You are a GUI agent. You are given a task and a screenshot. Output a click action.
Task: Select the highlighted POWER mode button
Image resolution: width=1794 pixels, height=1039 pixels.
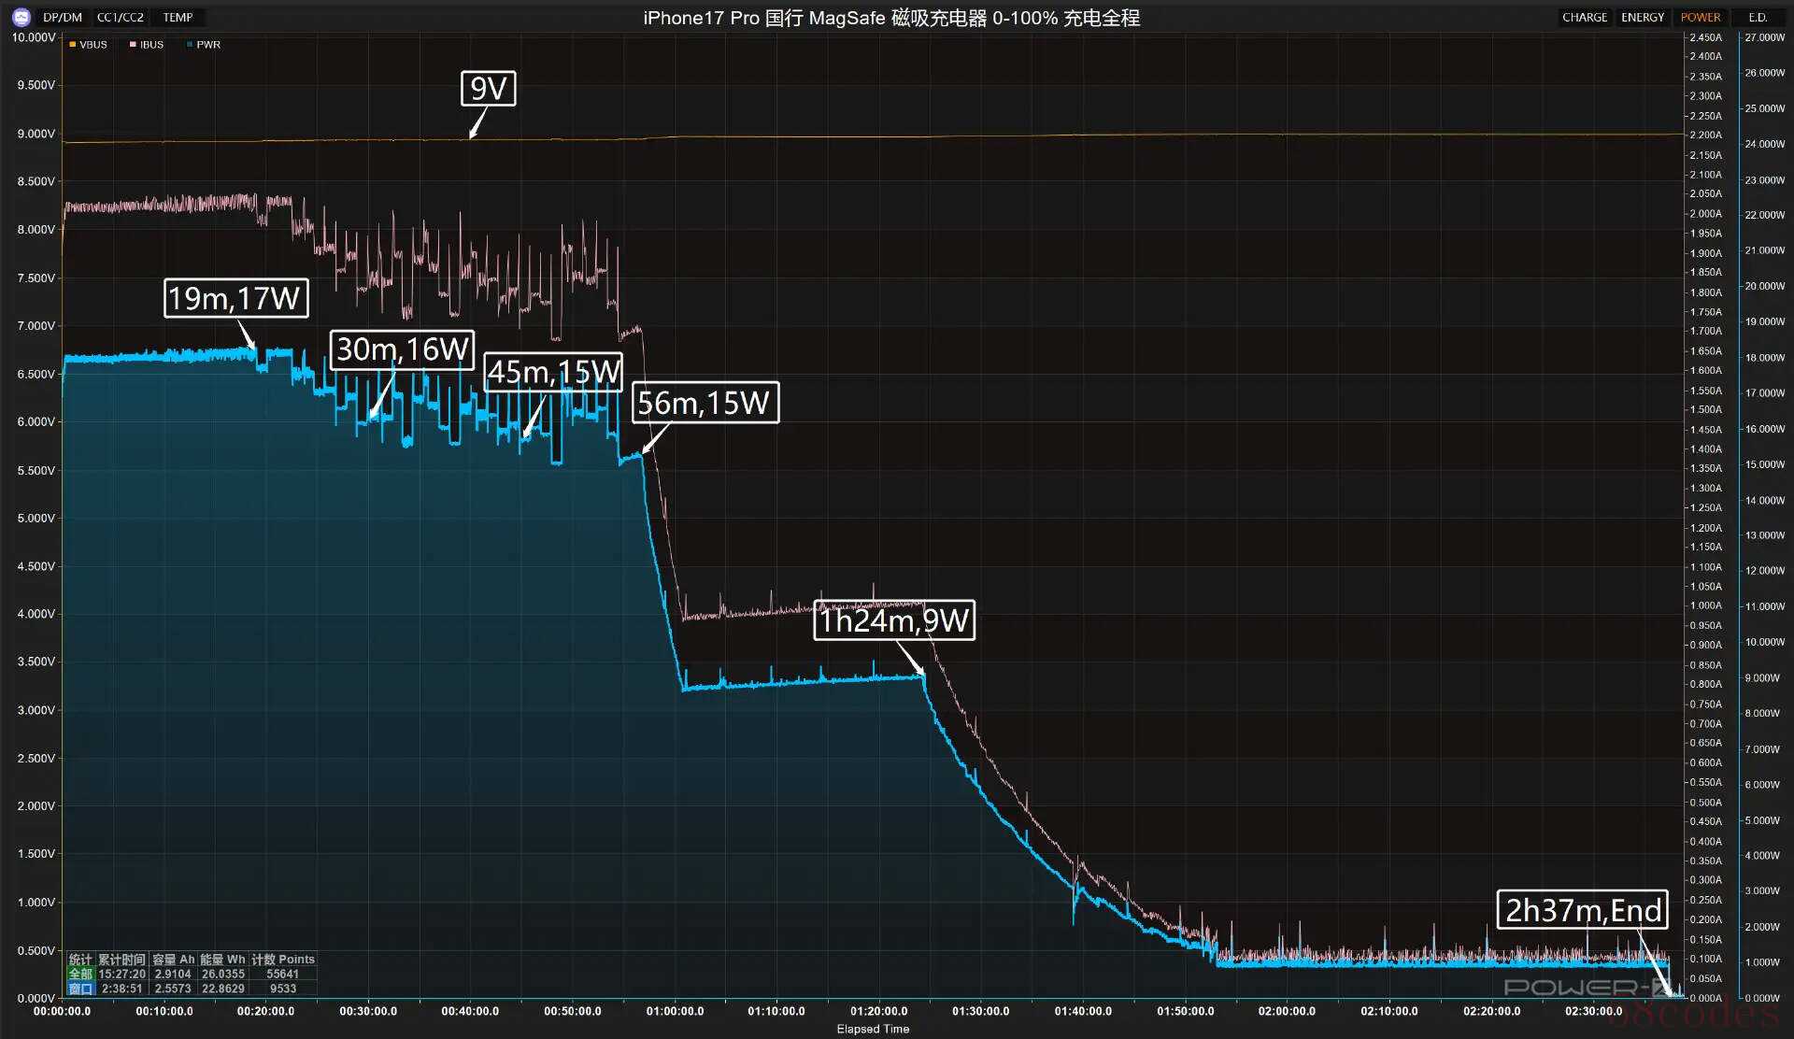[x=1700, y=17]
